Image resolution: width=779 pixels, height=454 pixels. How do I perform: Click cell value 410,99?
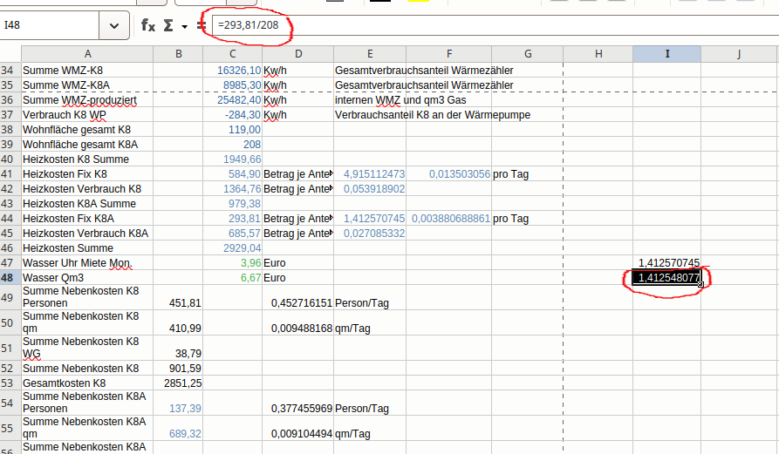pos(178,323)
